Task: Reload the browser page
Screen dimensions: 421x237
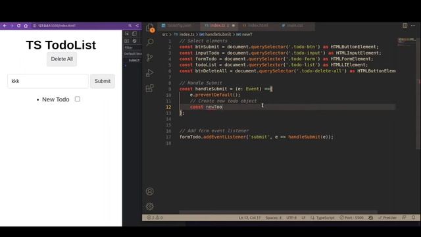Action: click(19, 26)
